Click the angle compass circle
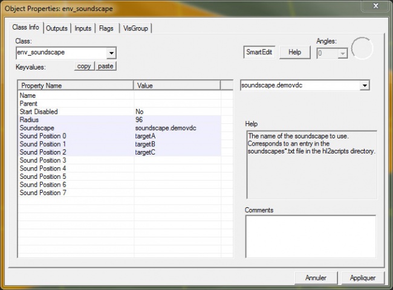 (362, 48)
